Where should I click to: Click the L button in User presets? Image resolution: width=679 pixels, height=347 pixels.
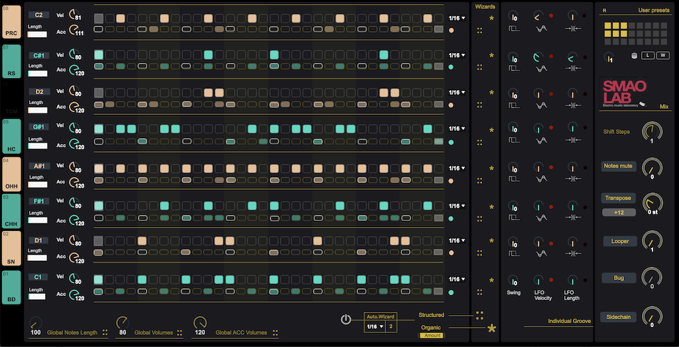(x=647, y=56)
